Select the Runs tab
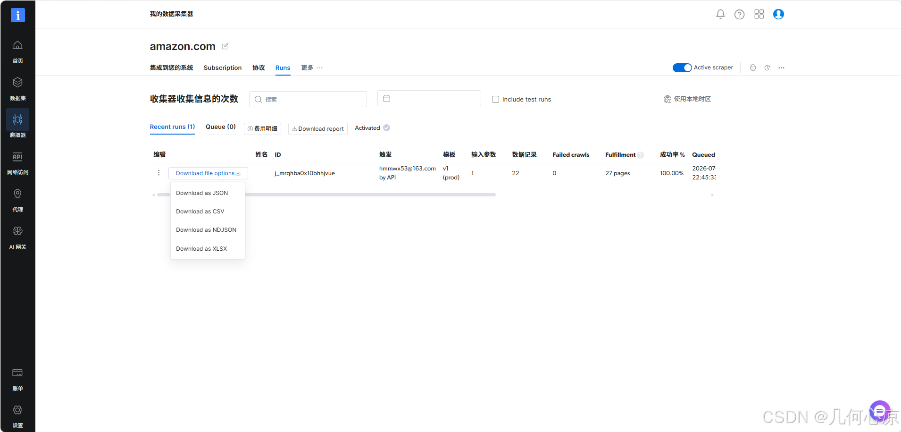901x432 pixels. 283,68
